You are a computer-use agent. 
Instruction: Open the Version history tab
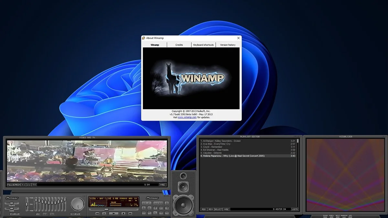(x=228, y=45)
